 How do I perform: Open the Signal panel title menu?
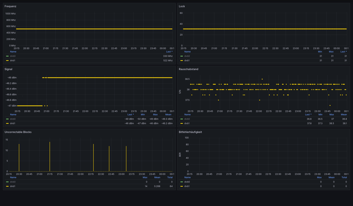click(x=8, y=69)
